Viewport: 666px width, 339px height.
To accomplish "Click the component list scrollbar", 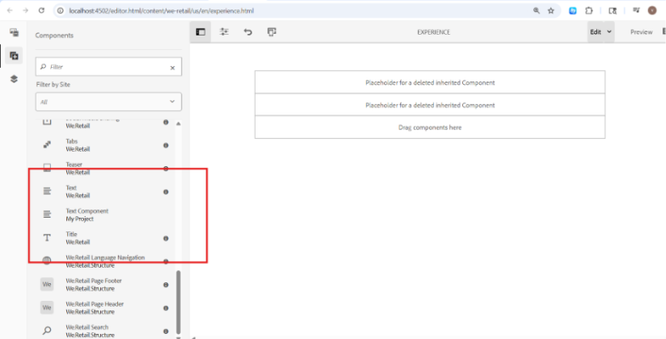I will point(178,303).
